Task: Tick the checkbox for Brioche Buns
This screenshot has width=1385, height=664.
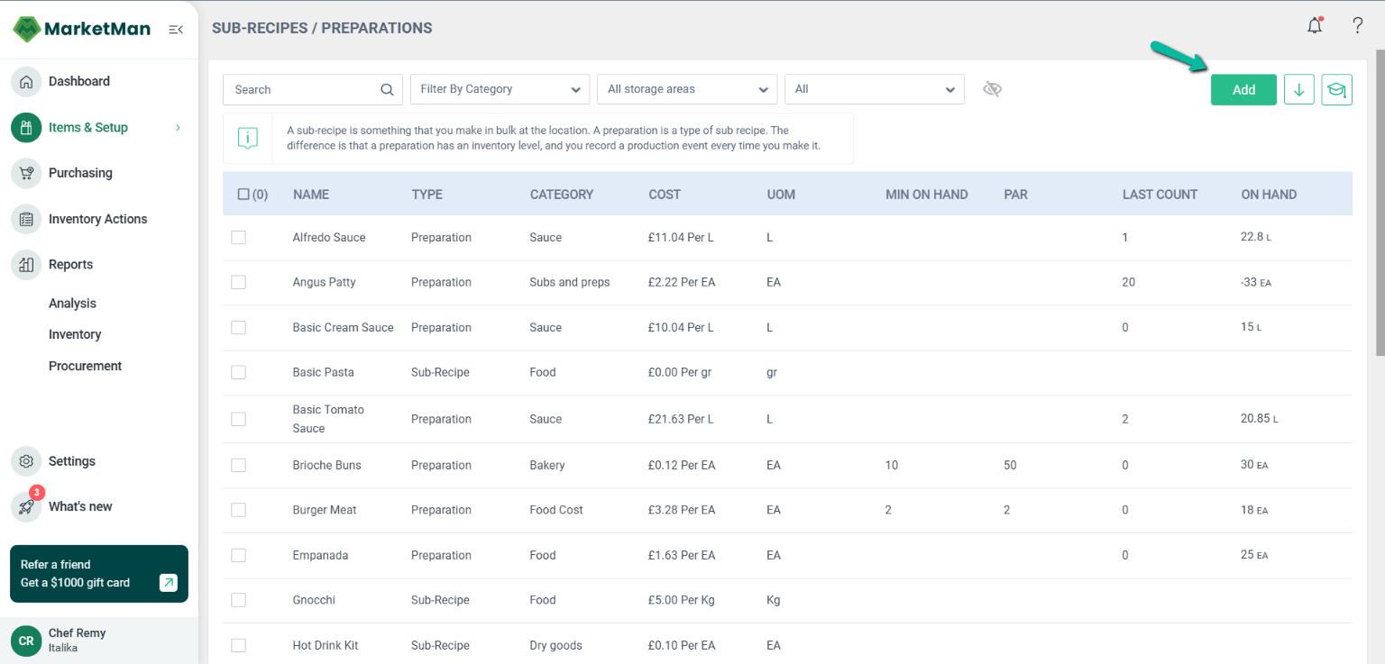Action: [238, 466]
